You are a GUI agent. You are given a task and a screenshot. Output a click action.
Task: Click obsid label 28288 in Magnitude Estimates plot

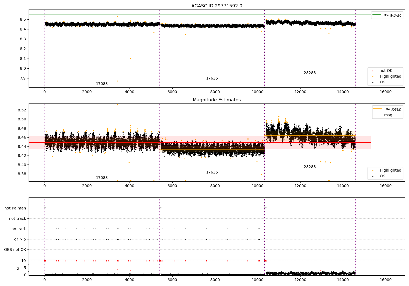pyautogui.click(x=310, y=167)
